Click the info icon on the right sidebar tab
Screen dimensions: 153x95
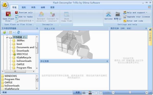click(150, 30)
